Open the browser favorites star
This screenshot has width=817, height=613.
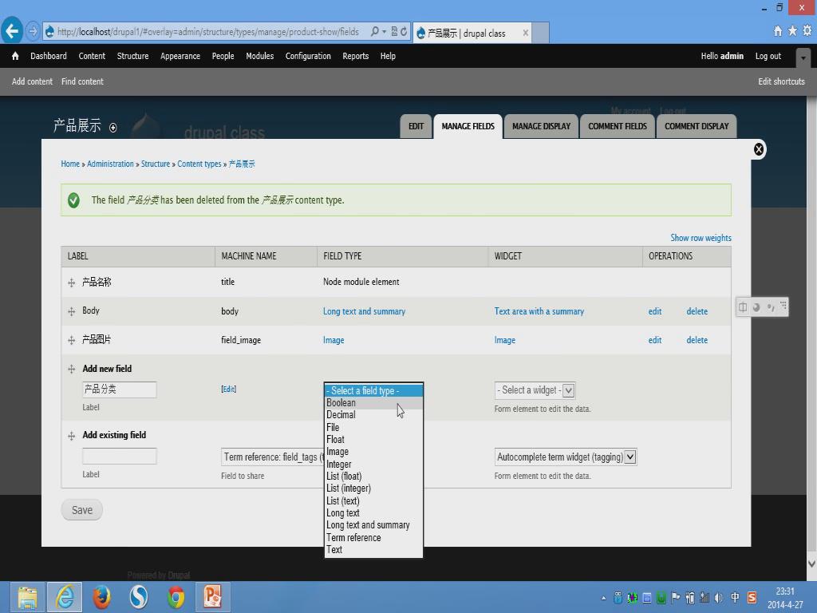coord(792,31)
